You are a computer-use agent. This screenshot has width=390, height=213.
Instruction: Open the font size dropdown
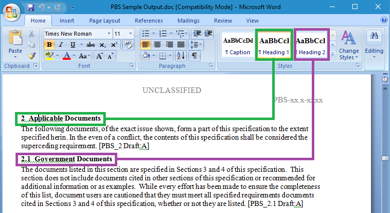pyautogui.click(x=130, y=33)
